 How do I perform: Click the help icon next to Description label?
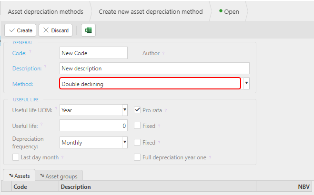click(x=45, y=66)
